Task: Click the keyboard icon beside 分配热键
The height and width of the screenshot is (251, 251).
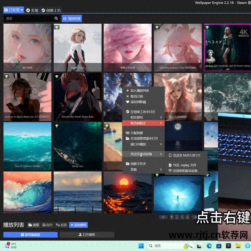Action: point(128,133)
